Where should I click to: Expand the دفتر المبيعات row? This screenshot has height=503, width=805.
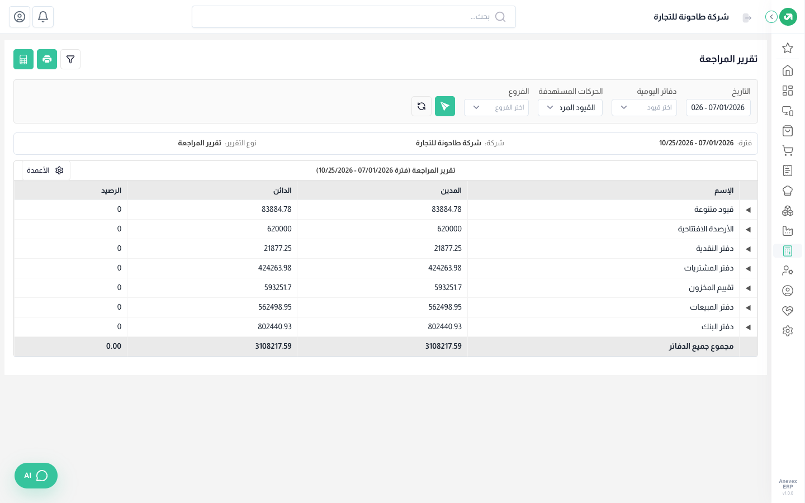pyautogui.click(x=748, y=307)
